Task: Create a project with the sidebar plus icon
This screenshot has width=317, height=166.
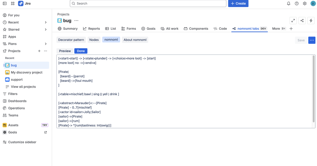Action: point(39,51)
